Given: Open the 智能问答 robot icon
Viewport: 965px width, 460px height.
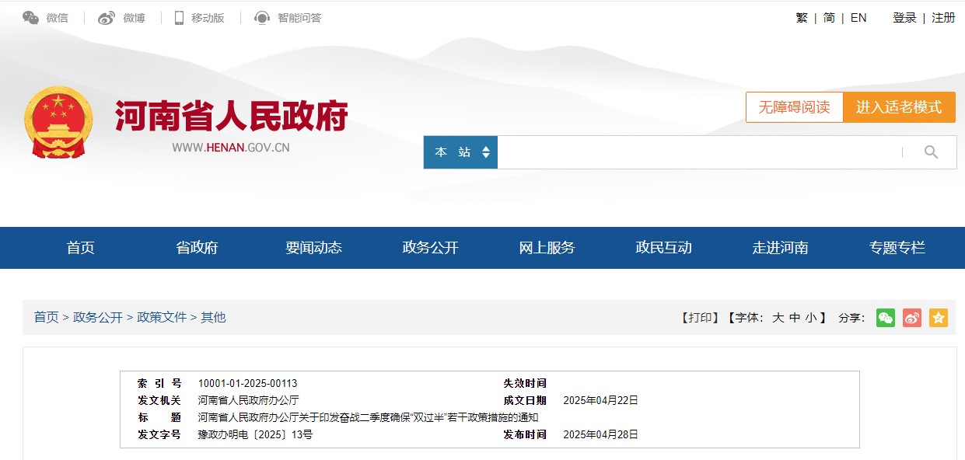Looking at the screenshot, I should (x=263, y=18).
